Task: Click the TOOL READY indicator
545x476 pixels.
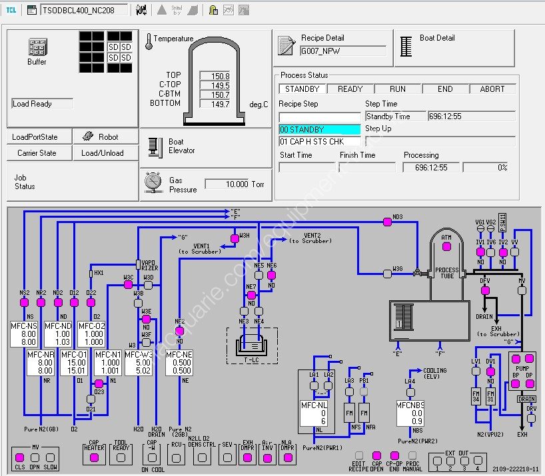Action: point(121,458)
